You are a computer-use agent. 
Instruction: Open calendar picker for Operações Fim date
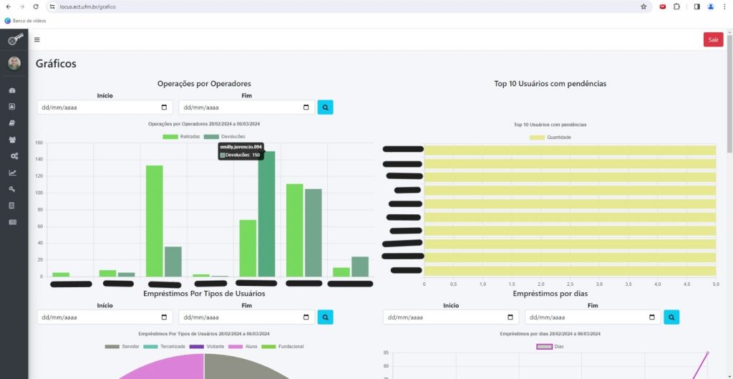click(x=306, y=107)
